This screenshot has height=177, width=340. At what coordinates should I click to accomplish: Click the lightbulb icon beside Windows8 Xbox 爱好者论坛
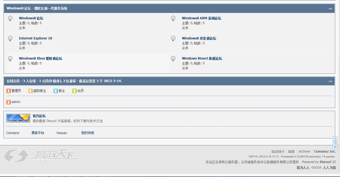click(x=10, y=59)
